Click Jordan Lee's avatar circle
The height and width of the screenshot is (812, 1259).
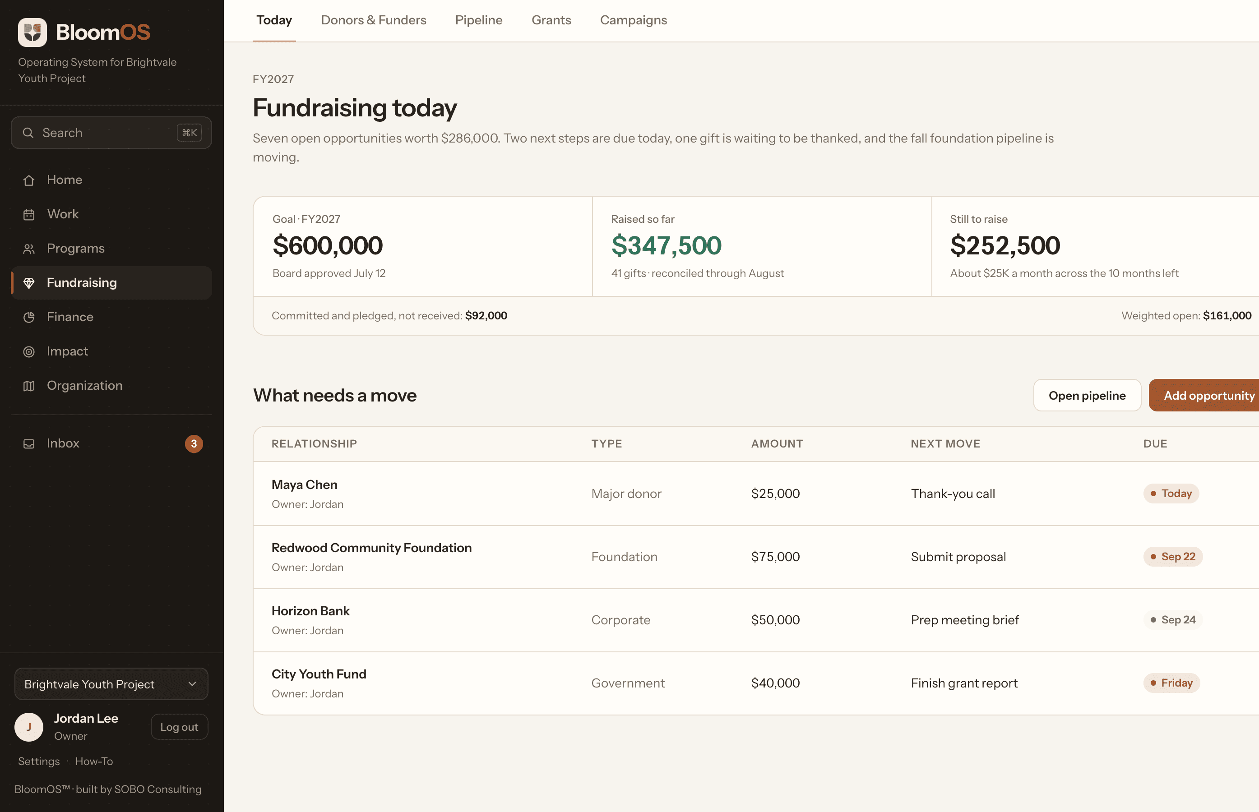pos(28,727)
